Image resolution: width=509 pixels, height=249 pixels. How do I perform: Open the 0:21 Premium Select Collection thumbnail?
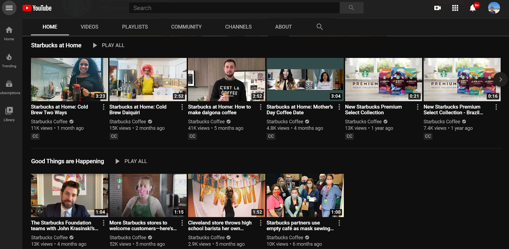(384, 80)
